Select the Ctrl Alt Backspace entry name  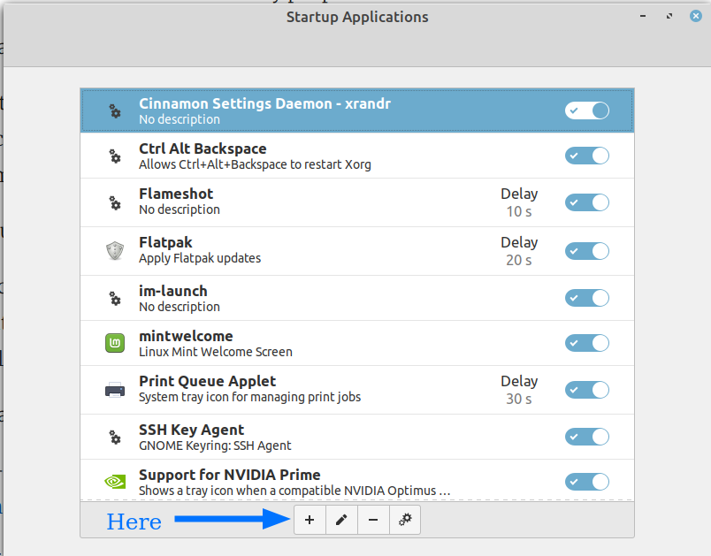click(203, 149)
